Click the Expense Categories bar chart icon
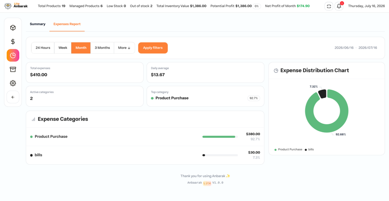 tap(33, 119)
